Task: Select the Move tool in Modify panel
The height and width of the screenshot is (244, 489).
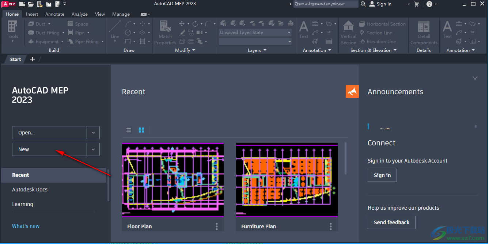Action: point(182,24)
